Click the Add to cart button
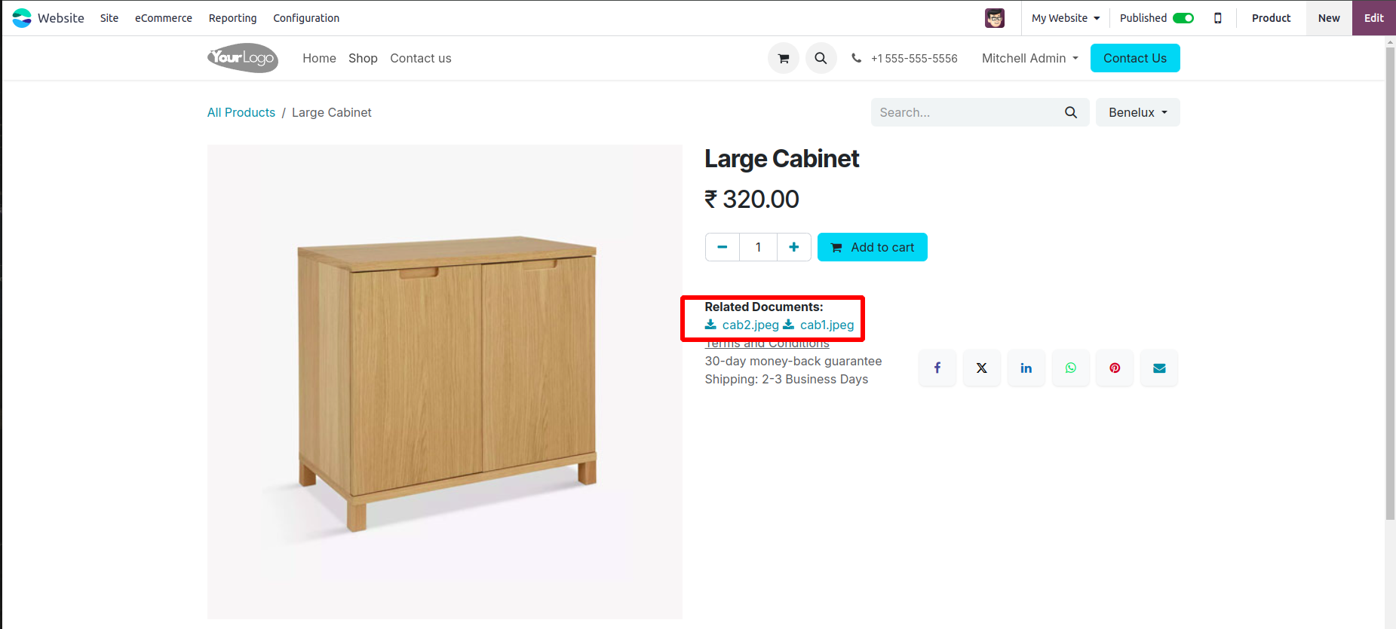Viewport: 1396px width, 629px height. coord(872,247)
